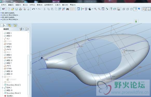
Task: Switch to the folder browser tab
Action: pos(10,25)
